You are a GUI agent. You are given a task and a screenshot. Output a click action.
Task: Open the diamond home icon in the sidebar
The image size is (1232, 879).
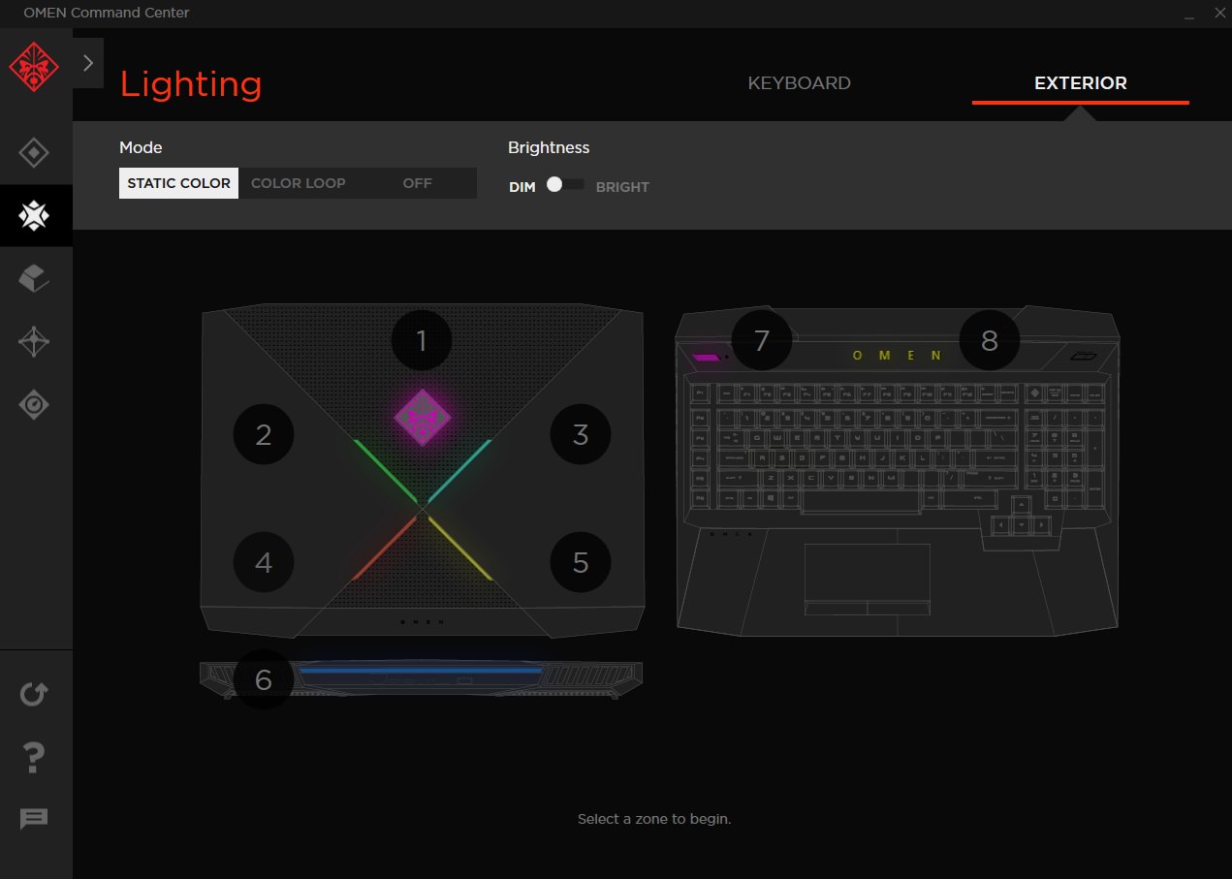(x=34, y=152)
